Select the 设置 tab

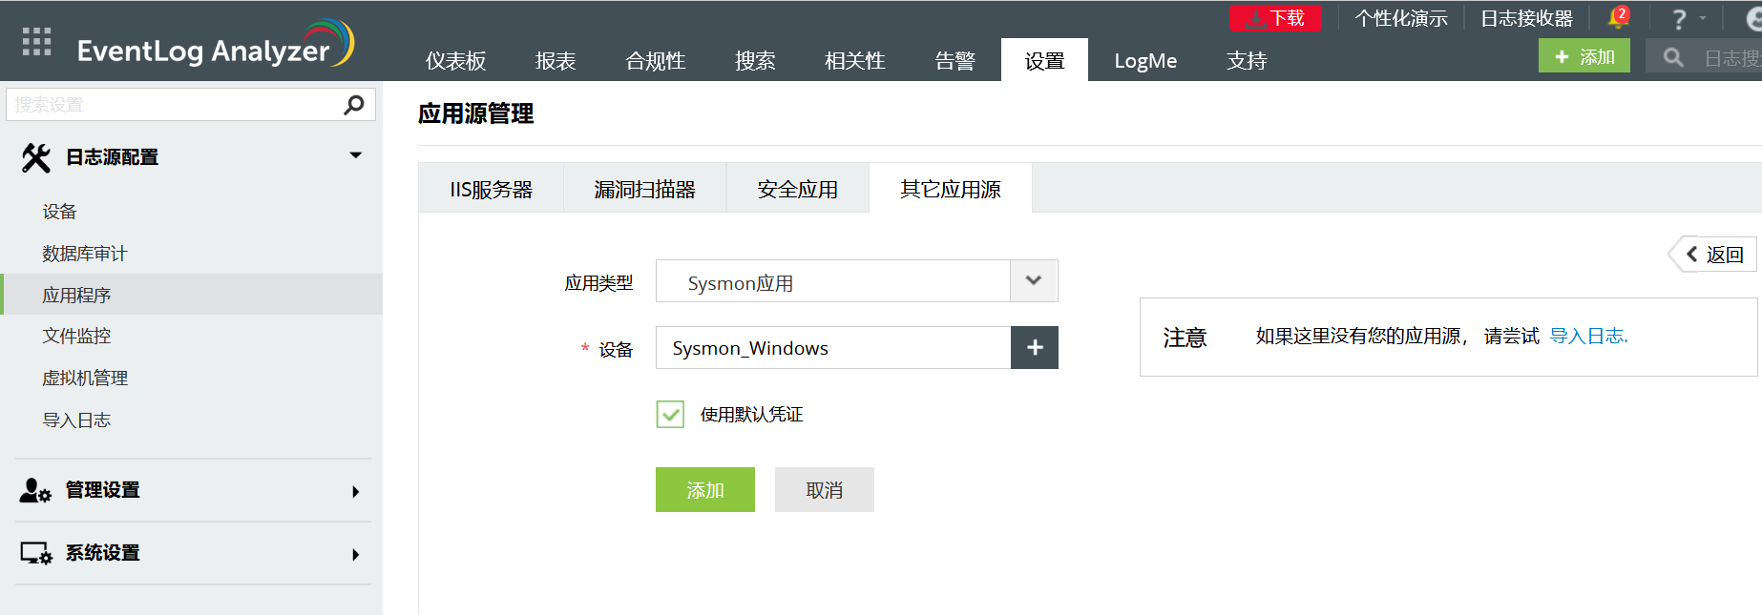click(1044, 61)
